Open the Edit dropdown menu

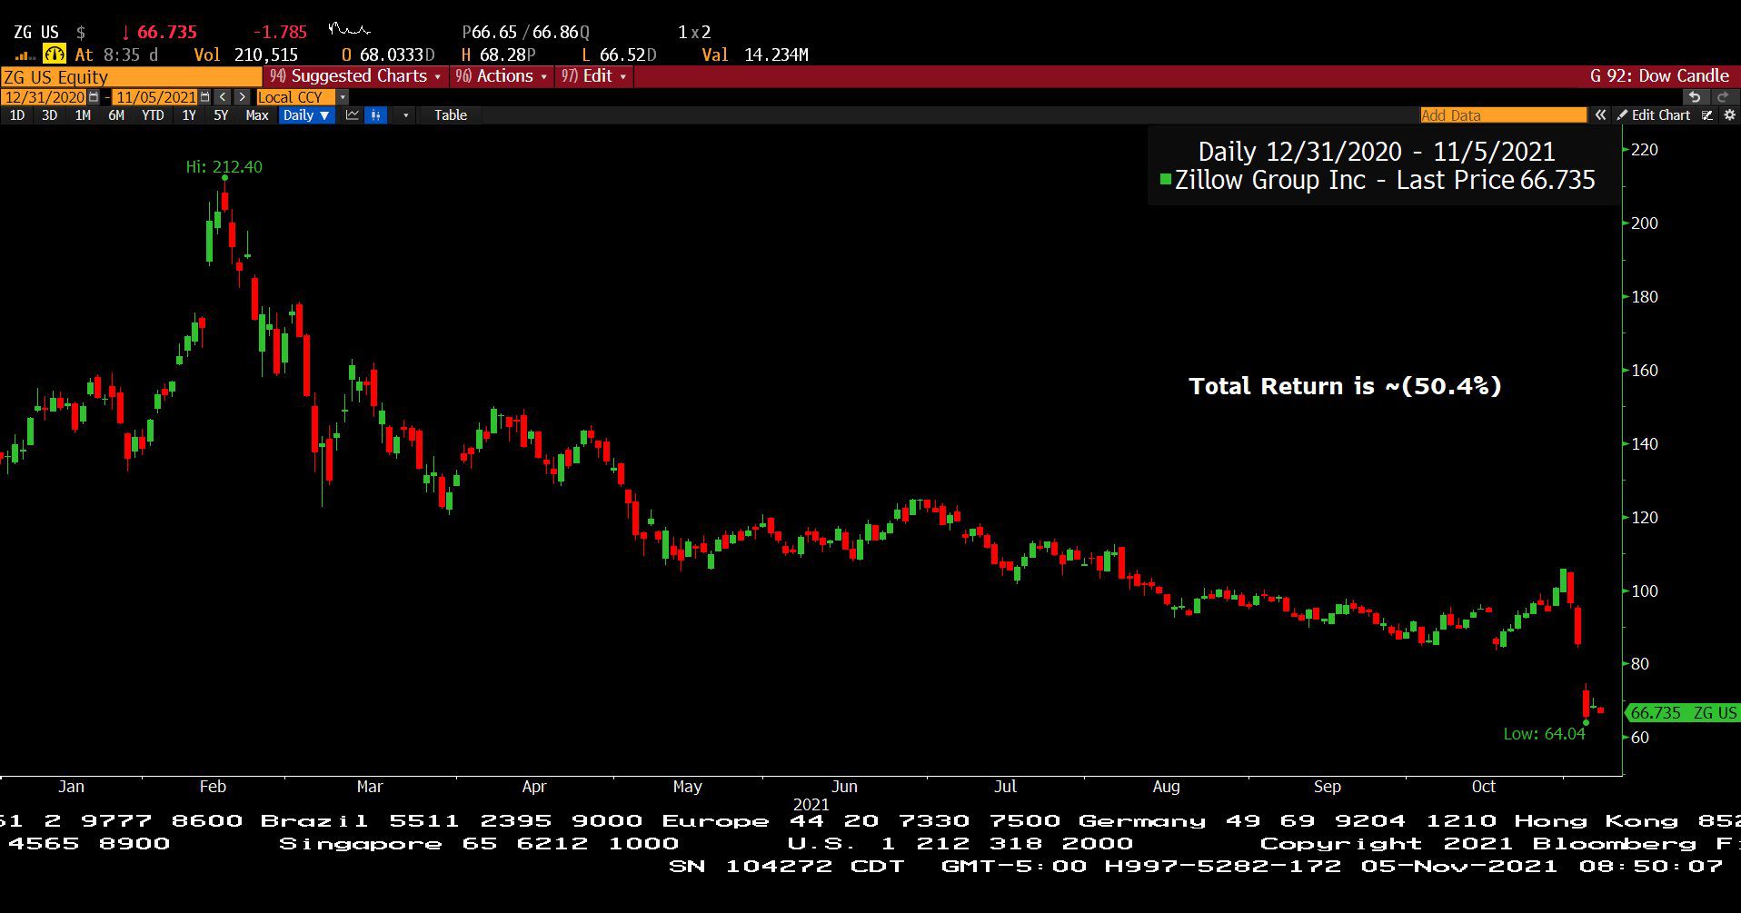[x=594, y=76]
